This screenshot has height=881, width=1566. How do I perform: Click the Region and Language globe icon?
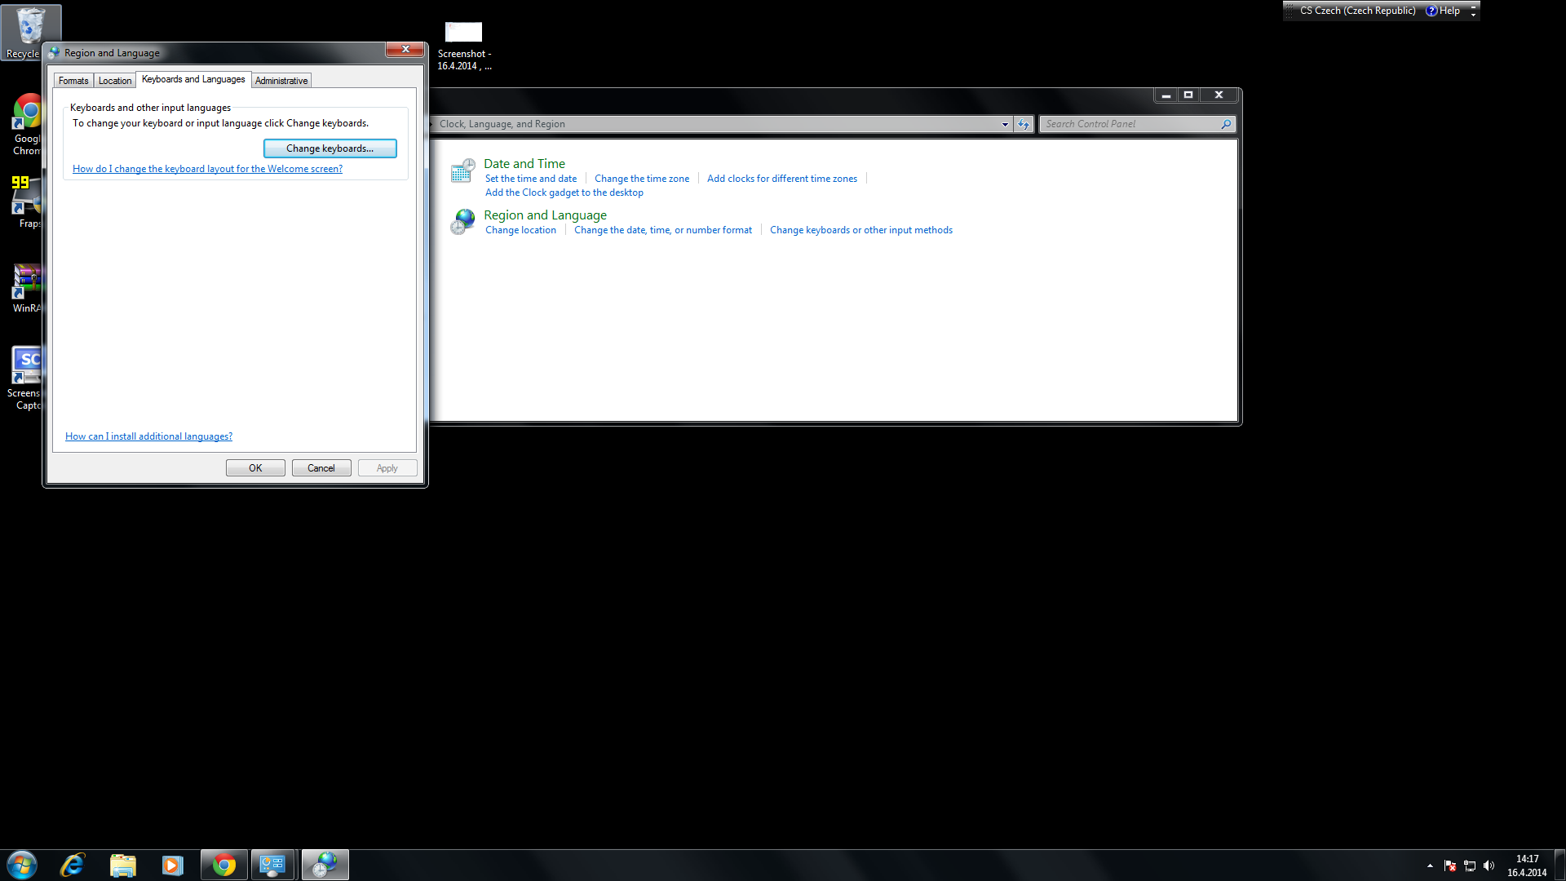tap(462, 221)
